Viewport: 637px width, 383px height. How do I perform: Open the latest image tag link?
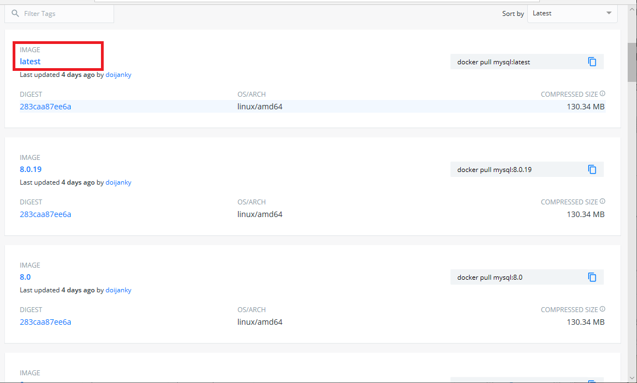[30, 62]
